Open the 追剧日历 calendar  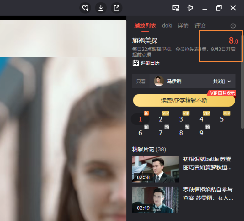pos(146,63)
